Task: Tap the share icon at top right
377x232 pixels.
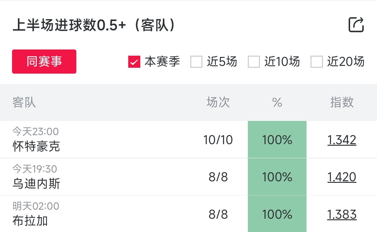Action: [356, 25]
